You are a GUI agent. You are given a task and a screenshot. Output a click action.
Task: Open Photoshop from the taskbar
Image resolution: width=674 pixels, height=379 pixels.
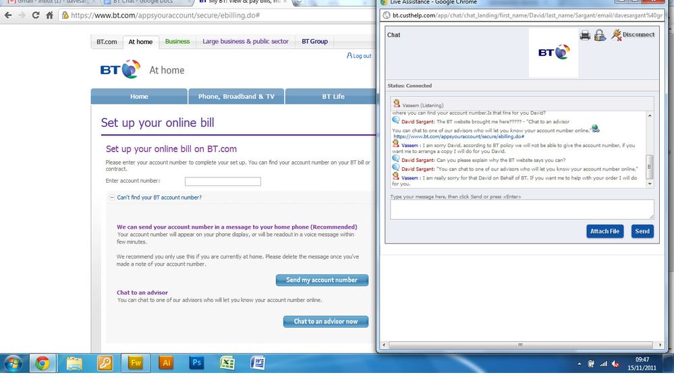[x=197, y=363]
